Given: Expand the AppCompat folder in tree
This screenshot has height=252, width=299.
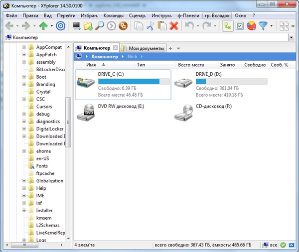Looking at the screenshot, I should [24, 47].
